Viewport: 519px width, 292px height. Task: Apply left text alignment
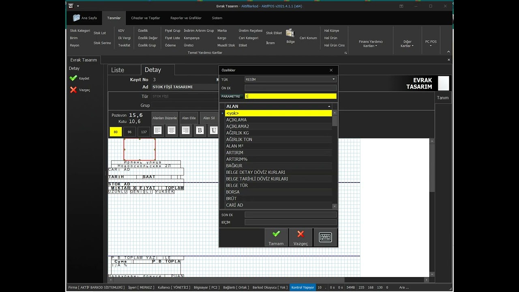coord(158,130)
